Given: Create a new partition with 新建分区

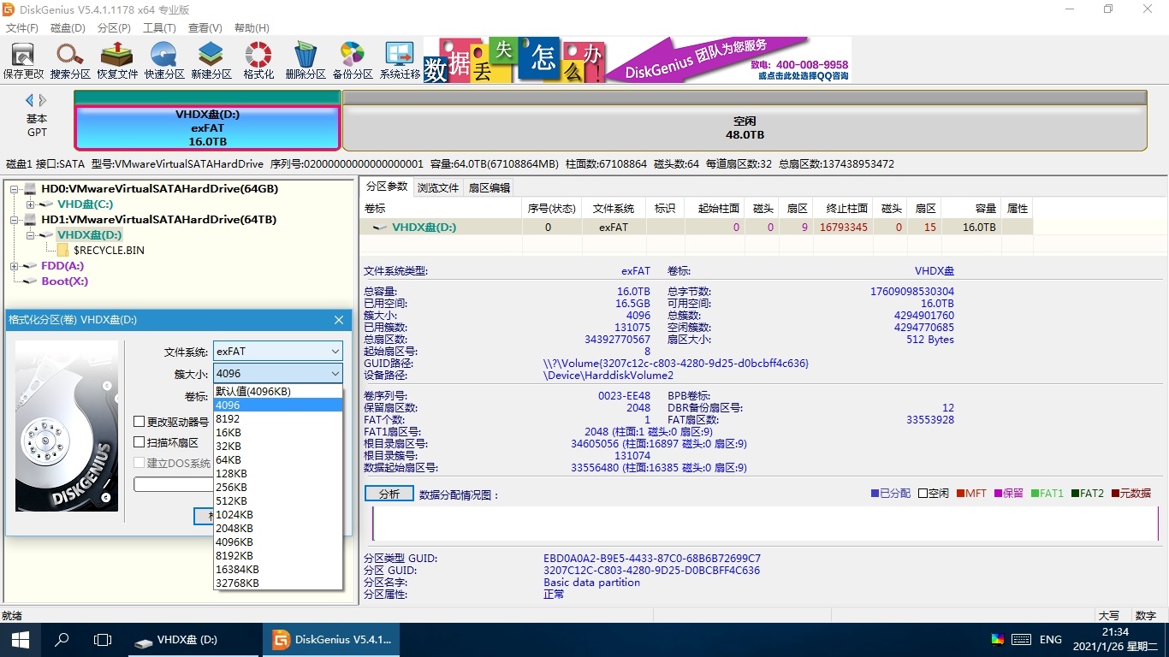Looking at the screenshot, I should [x=211, y=60].
